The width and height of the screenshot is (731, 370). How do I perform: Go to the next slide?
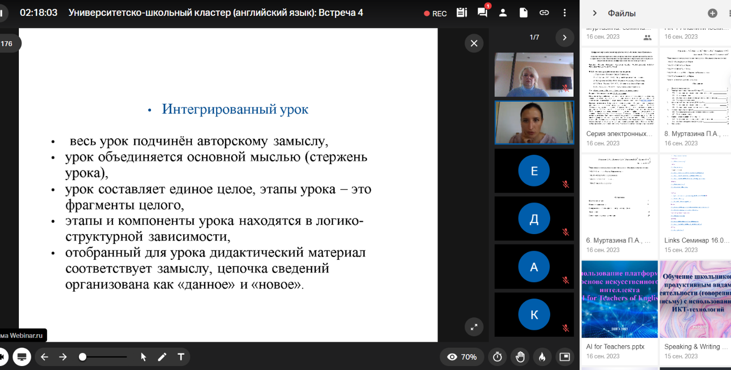point(63,357)
